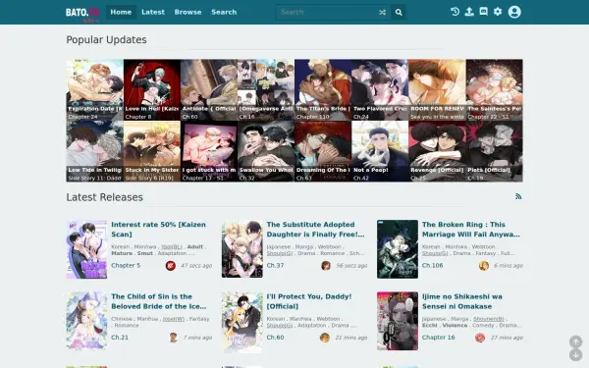
Task: Open The Titan's Bride thumbnail
Action: click(323, 89)
